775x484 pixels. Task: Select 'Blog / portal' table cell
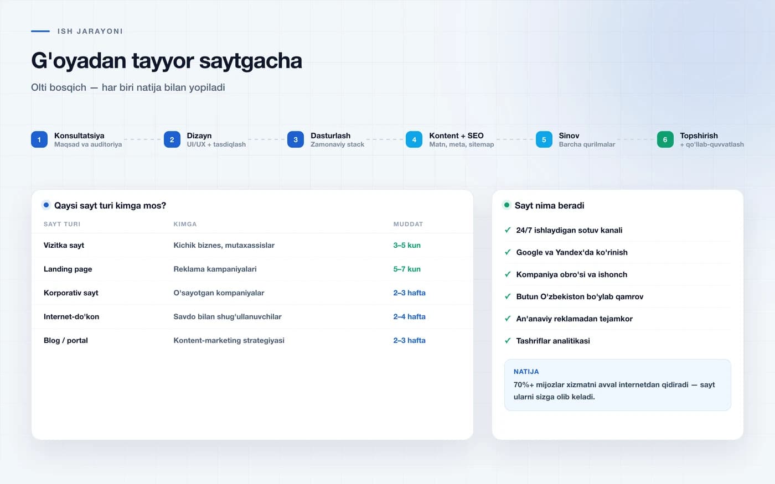66,340
